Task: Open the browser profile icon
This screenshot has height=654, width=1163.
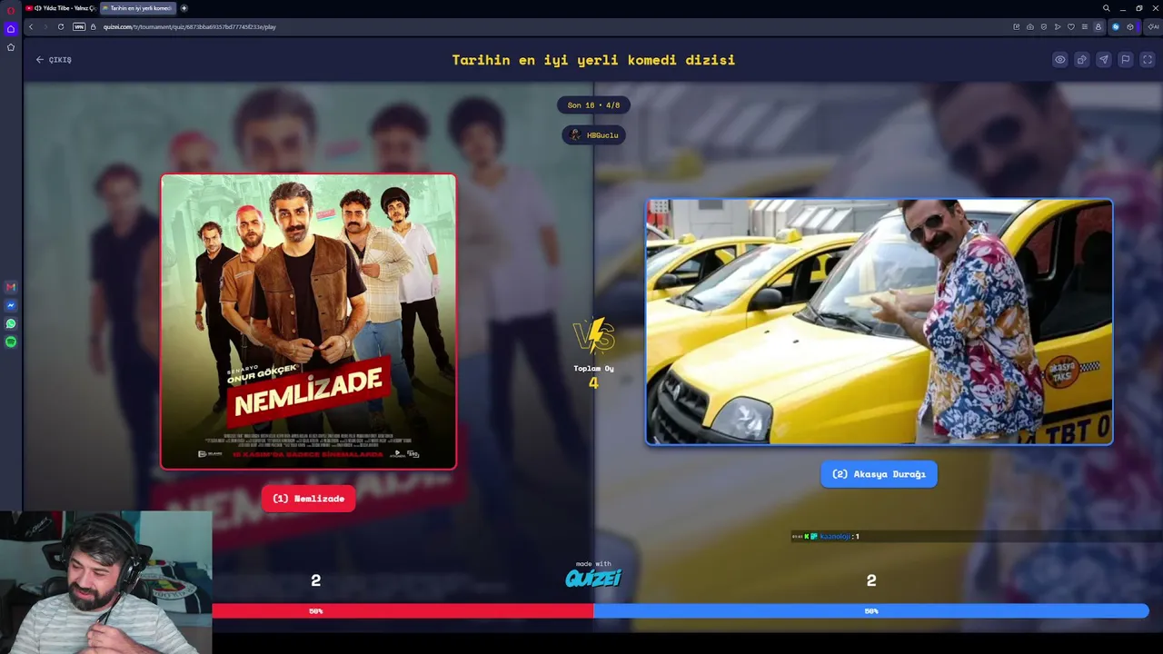Action: pos(1098,26)
